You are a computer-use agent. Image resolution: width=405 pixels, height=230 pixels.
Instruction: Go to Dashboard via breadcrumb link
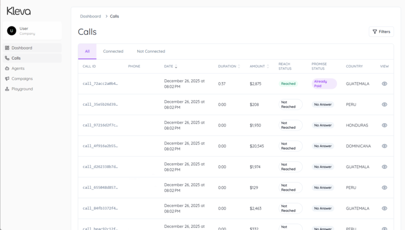click(x=91, y=16)
